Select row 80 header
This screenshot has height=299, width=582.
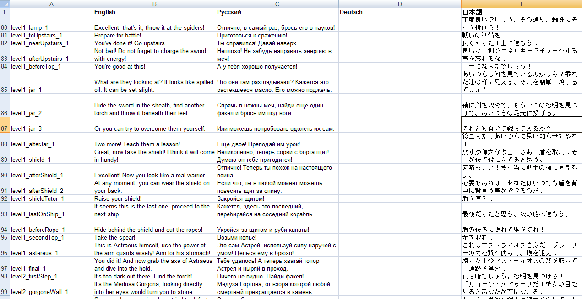tap(5, 24)
